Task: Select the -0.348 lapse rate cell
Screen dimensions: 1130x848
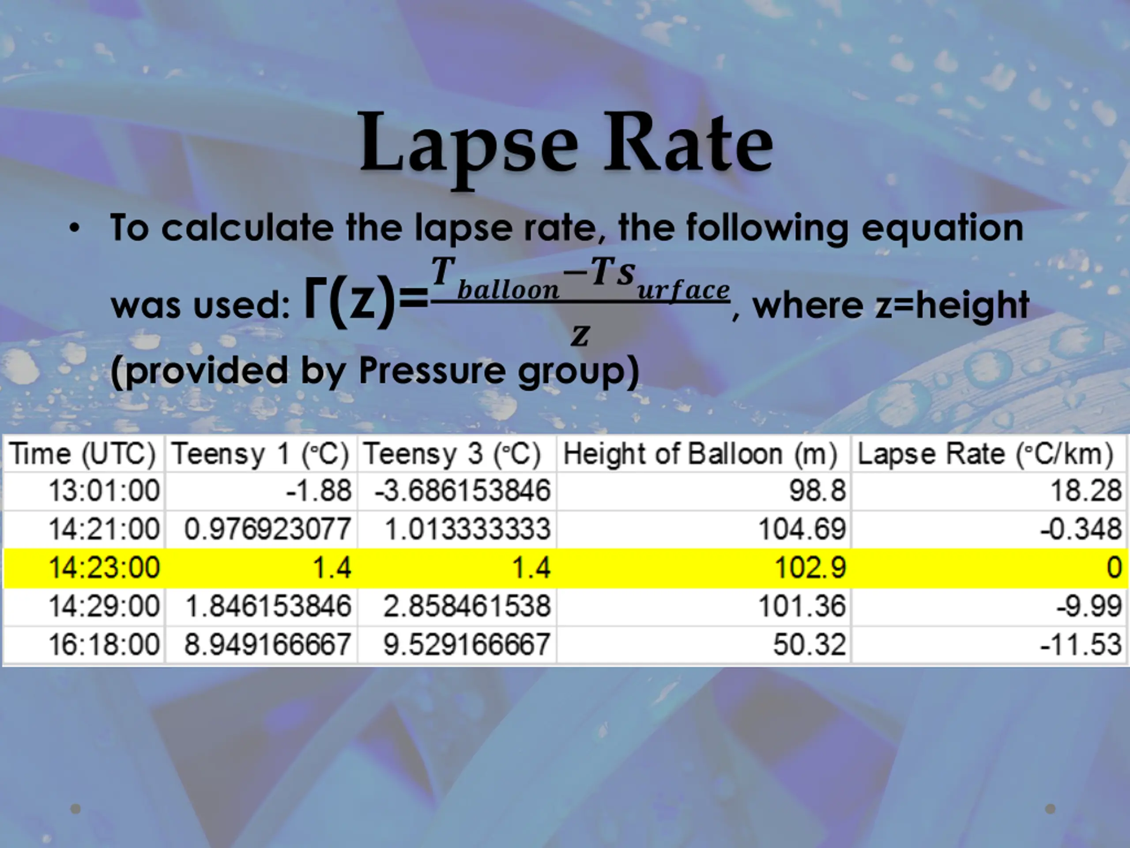Action: coord(990,529)
